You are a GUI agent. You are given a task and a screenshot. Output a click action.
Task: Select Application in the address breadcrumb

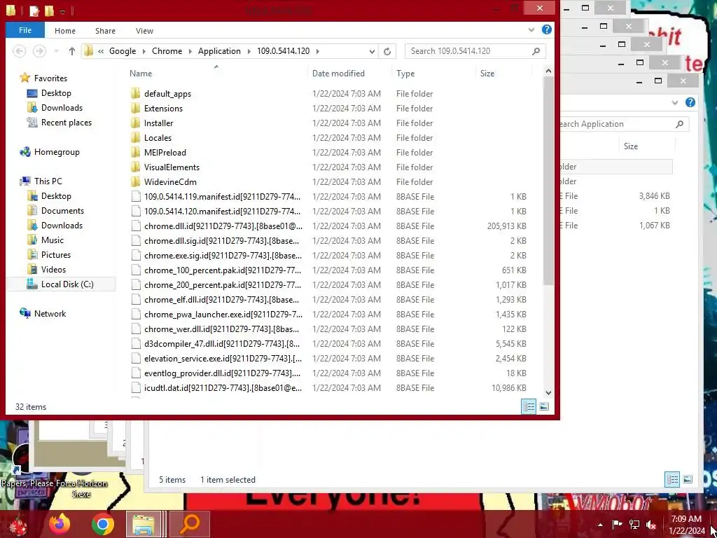[x=219, y=50]
